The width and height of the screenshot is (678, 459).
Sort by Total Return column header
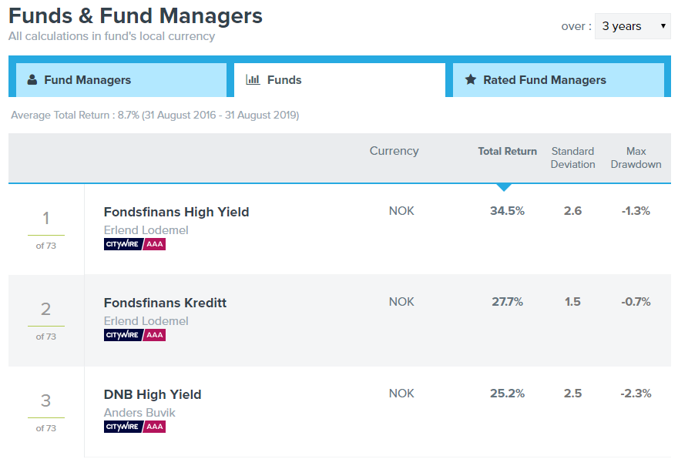click(507, 151)
